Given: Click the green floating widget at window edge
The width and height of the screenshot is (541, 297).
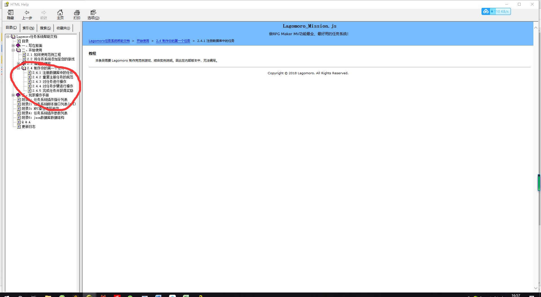Looking at the screenshot, I should pyautogui.click(x=539, y=183).
